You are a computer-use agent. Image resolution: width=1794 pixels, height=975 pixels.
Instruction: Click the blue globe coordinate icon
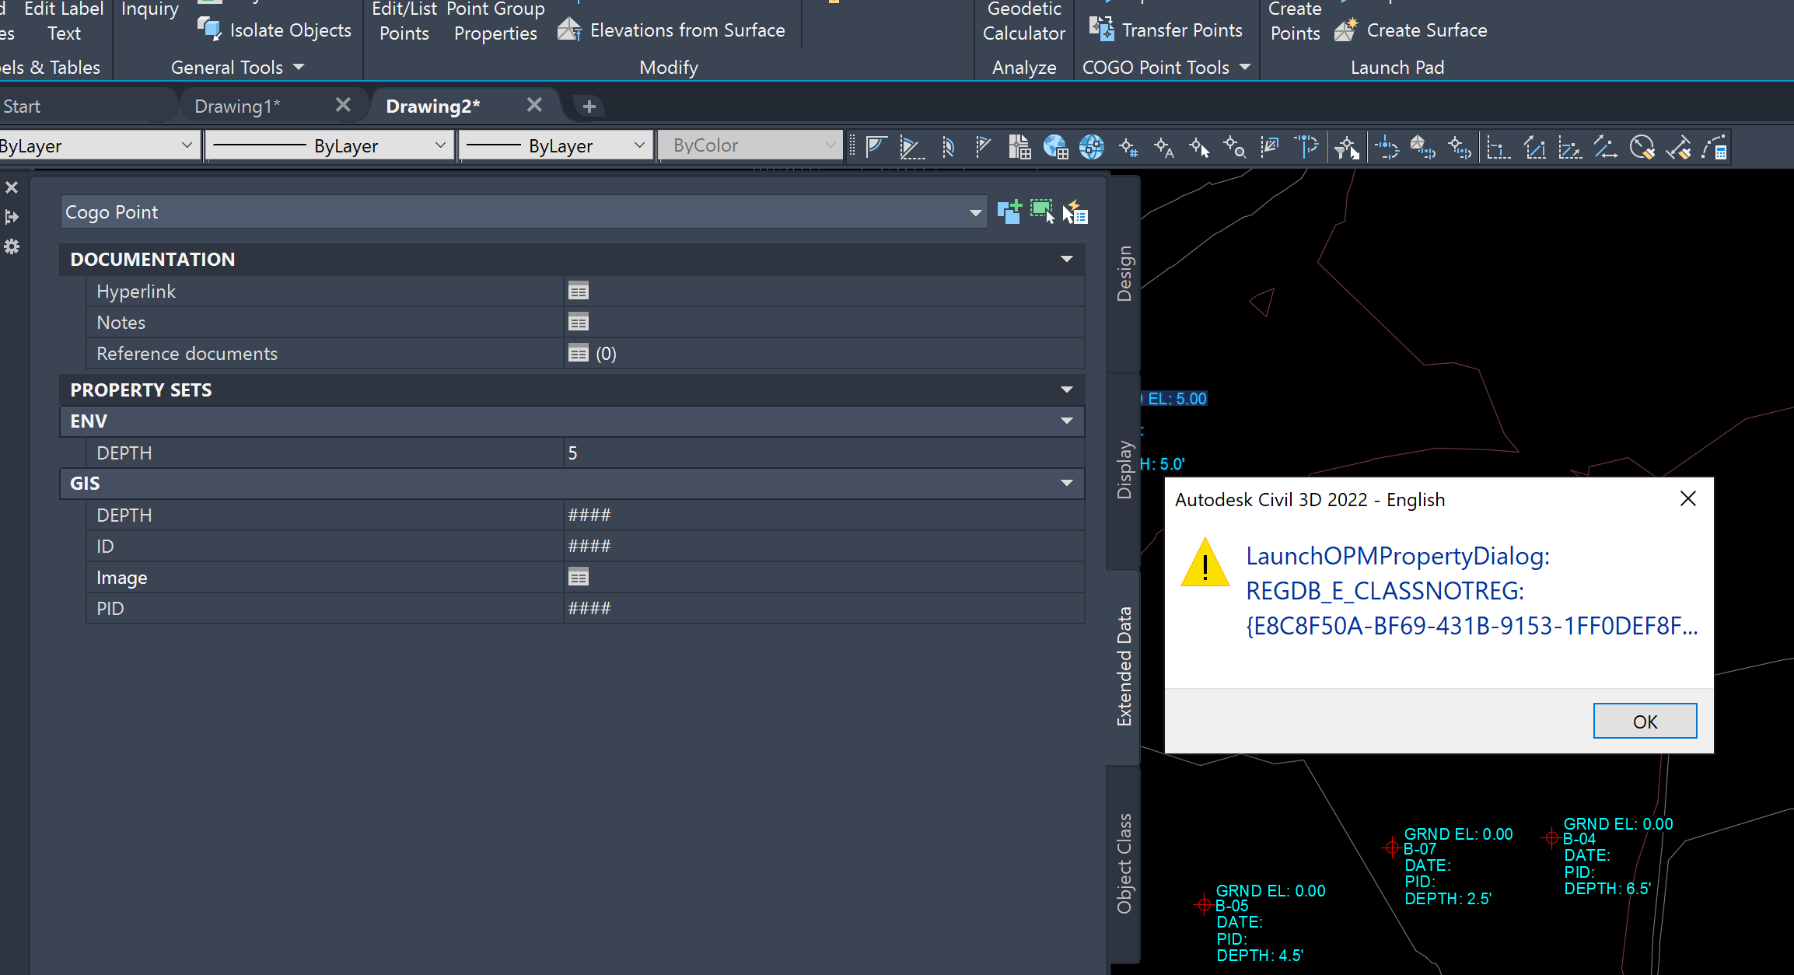(1091, 147)
